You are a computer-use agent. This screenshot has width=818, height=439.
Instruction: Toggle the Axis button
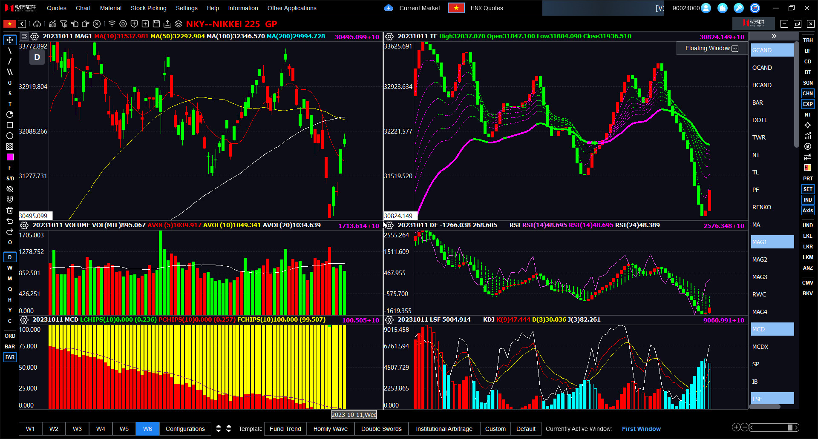(808, 211)
